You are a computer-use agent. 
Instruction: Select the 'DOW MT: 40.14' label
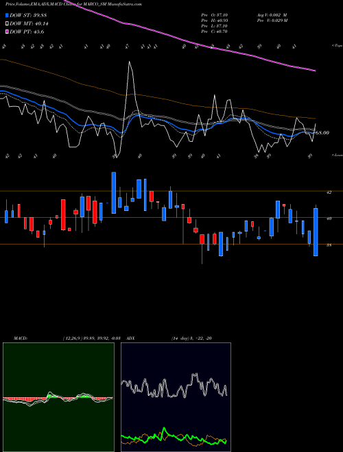click(29, 24)
